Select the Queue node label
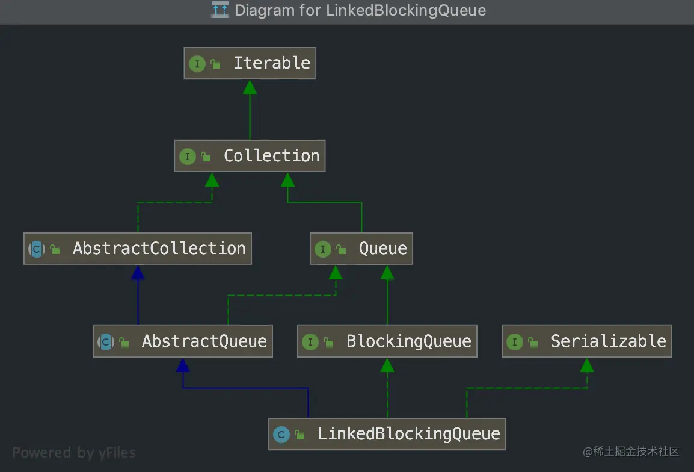 click(383, 248)
